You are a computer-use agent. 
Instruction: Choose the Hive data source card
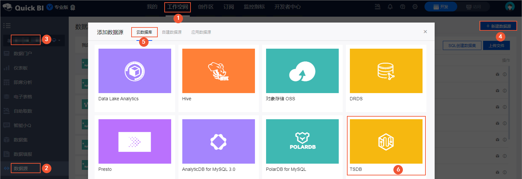pos(219,78)
